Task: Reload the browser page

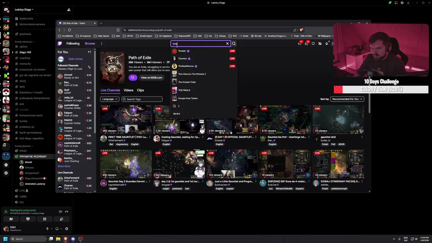Action: click(70, 30)
